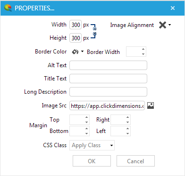Decrease the Bottom margin value
The height and width of the screenshot is (176, 185).
(x=86, y=133)
